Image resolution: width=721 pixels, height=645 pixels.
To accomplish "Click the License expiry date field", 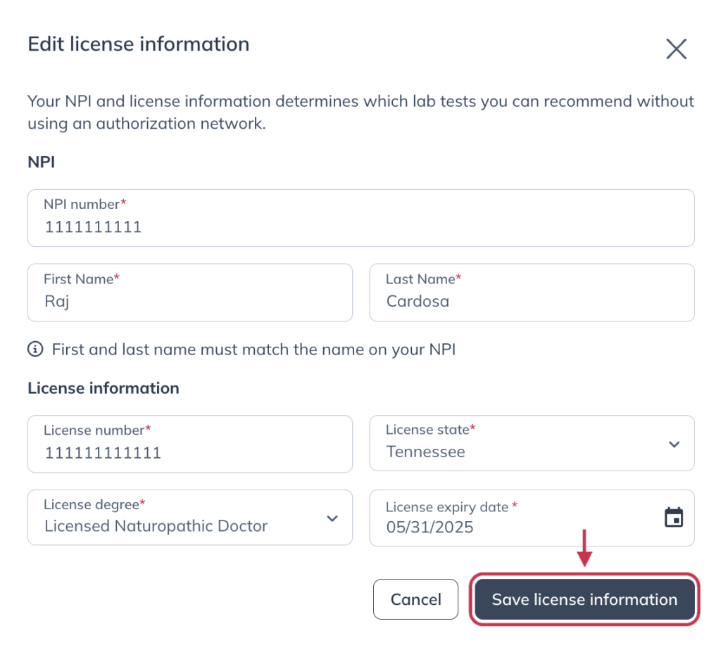I will click(532, 518).
